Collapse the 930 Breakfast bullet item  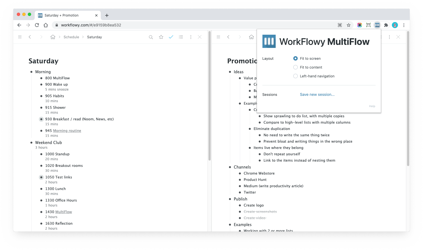[x=41, y=119]
